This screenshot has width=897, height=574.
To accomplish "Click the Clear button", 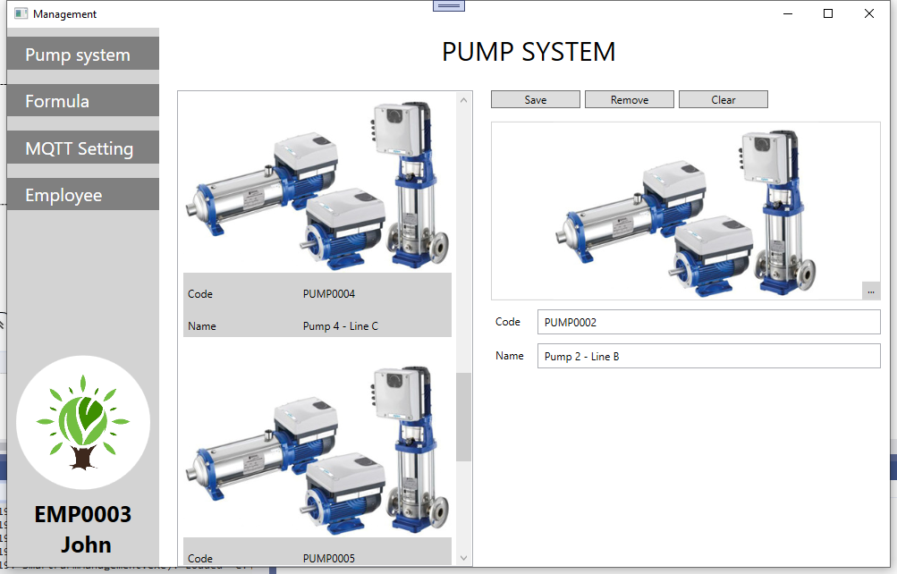I will [724, 99].
